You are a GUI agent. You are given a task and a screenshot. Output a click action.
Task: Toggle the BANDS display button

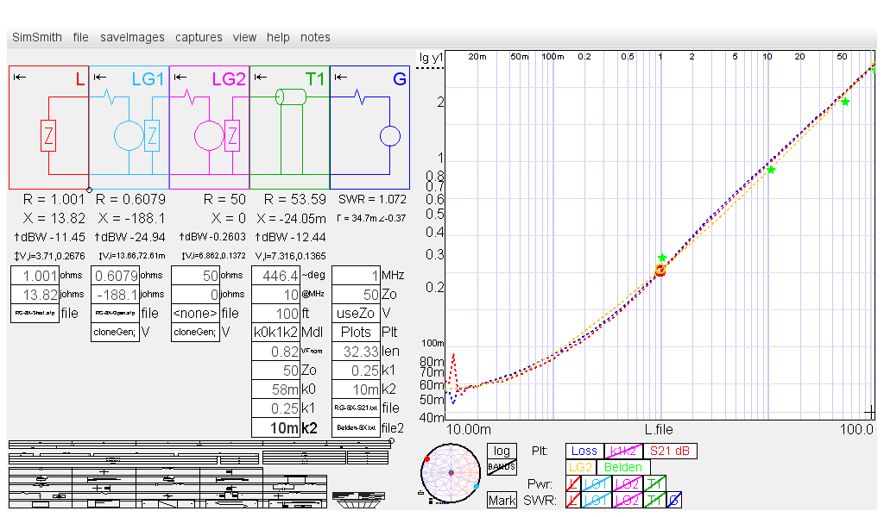pos(502,467)
